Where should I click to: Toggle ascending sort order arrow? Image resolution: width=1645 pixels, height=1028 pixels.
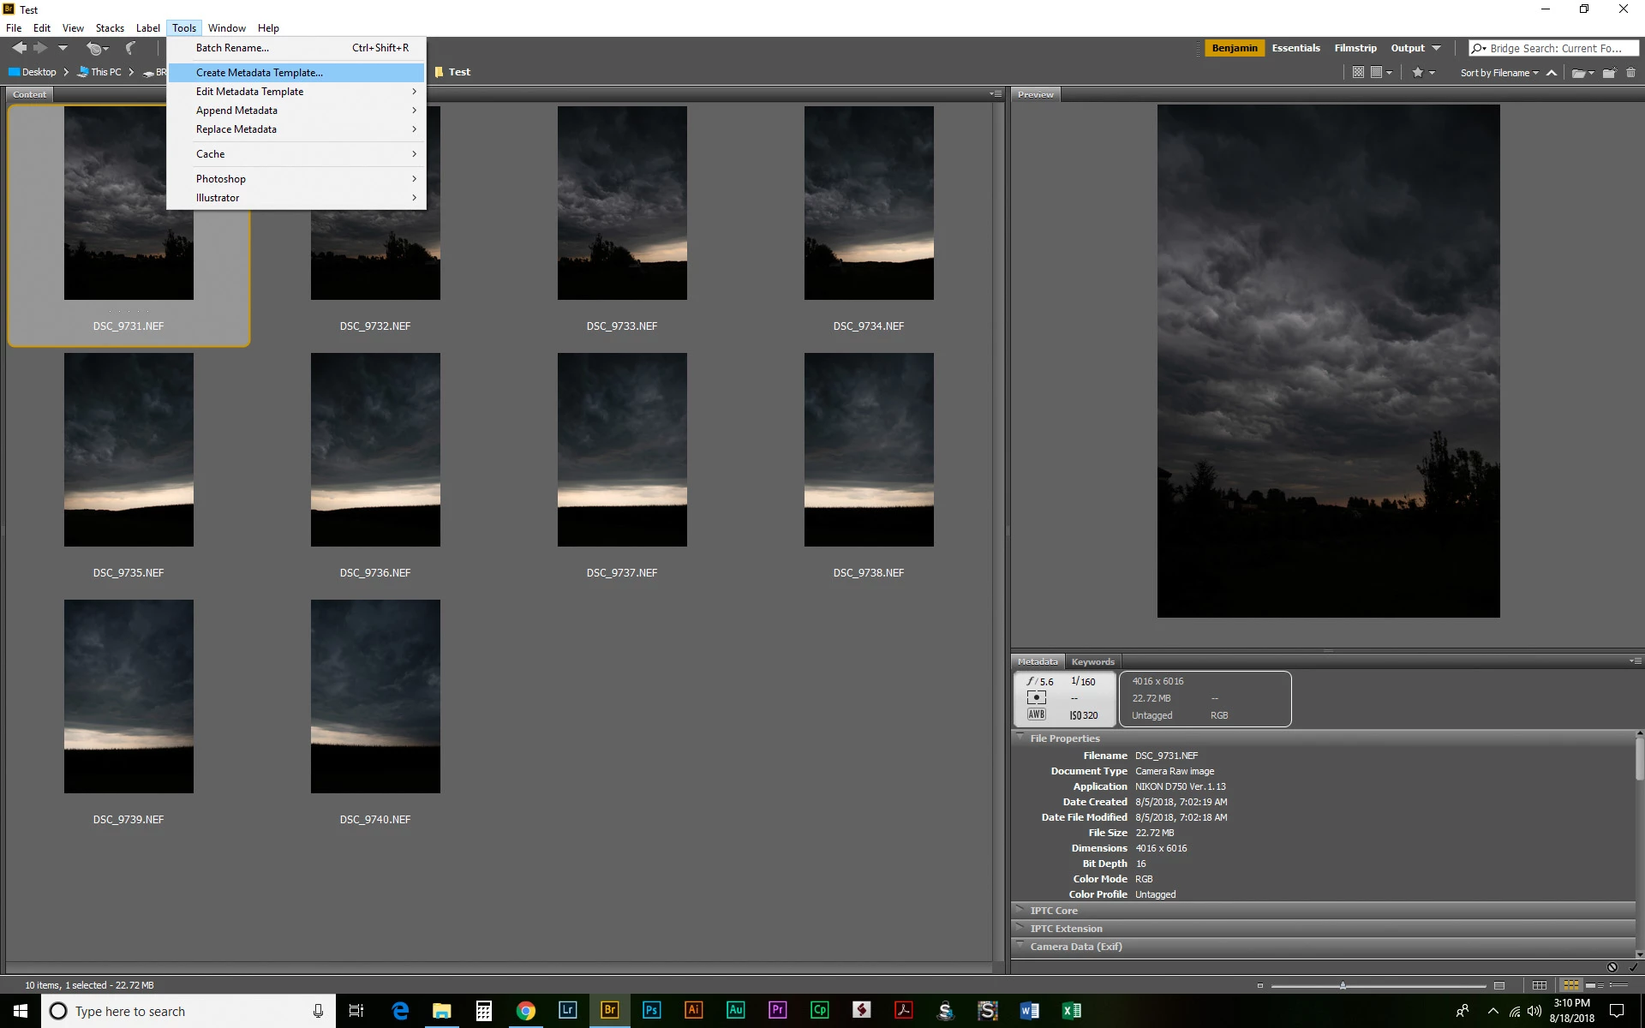coord(1552,73)
